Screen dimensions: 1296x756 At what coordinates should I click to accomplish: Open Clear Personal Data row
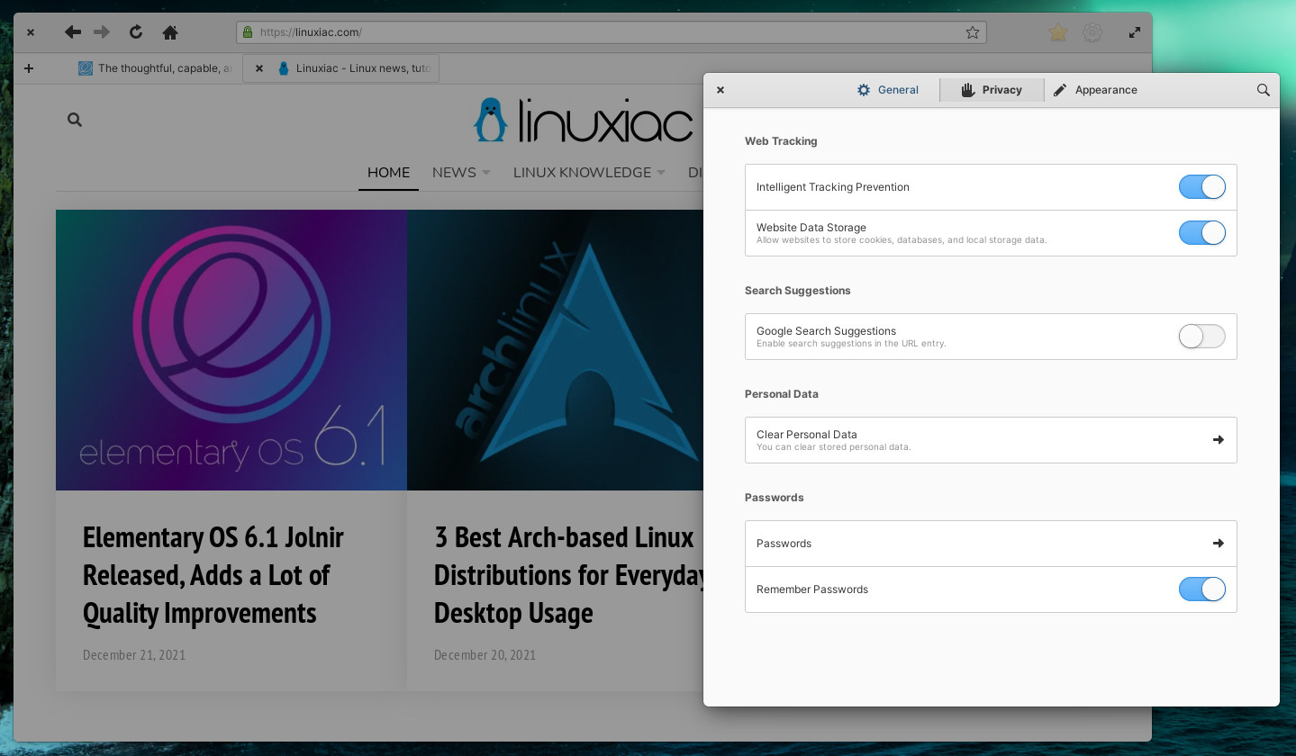pyautogui.click(x=991, y=440)
